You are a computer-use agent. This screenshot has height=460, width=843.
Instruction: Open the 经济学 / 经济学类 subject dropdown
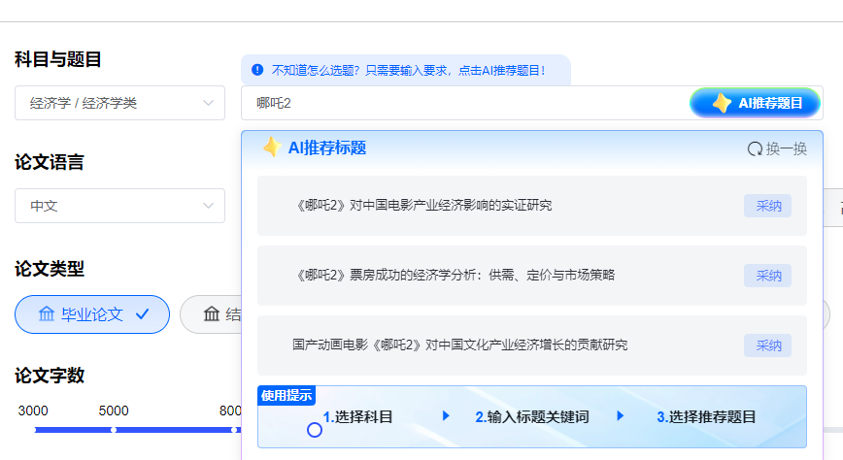click(x=119, y=103)
